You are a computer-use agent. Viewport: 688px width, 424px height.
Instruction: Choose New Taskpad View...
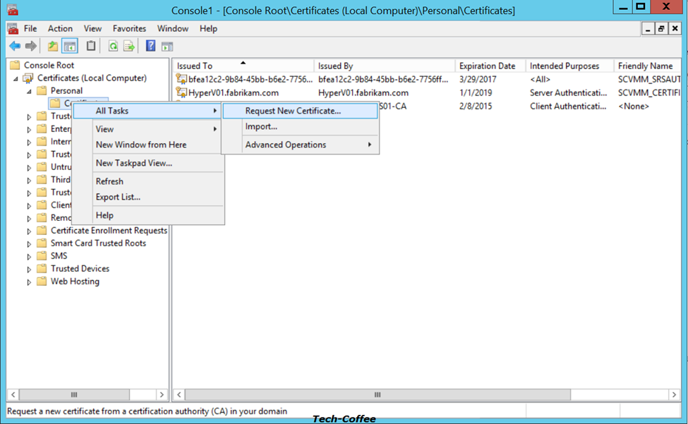pyautogui.click(x=148, y=163)
